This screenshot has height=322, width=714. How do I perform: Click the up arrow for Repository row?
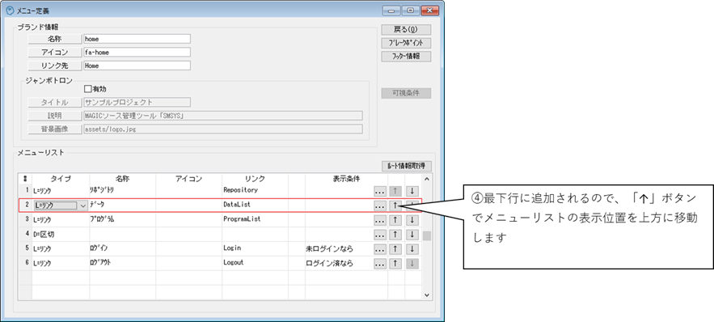pyautogui.click(x=395, y=191)
